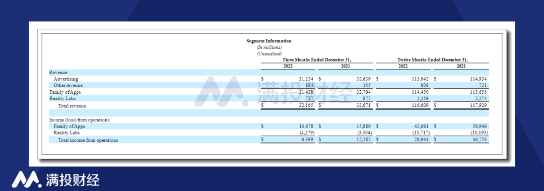Click the Total revenue row label
544x191 pixels.
pyautogui.click(x=72, y=106)
